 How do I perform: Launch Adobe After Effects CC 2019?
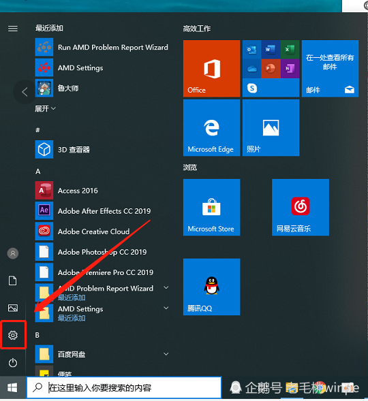[102, 211]
